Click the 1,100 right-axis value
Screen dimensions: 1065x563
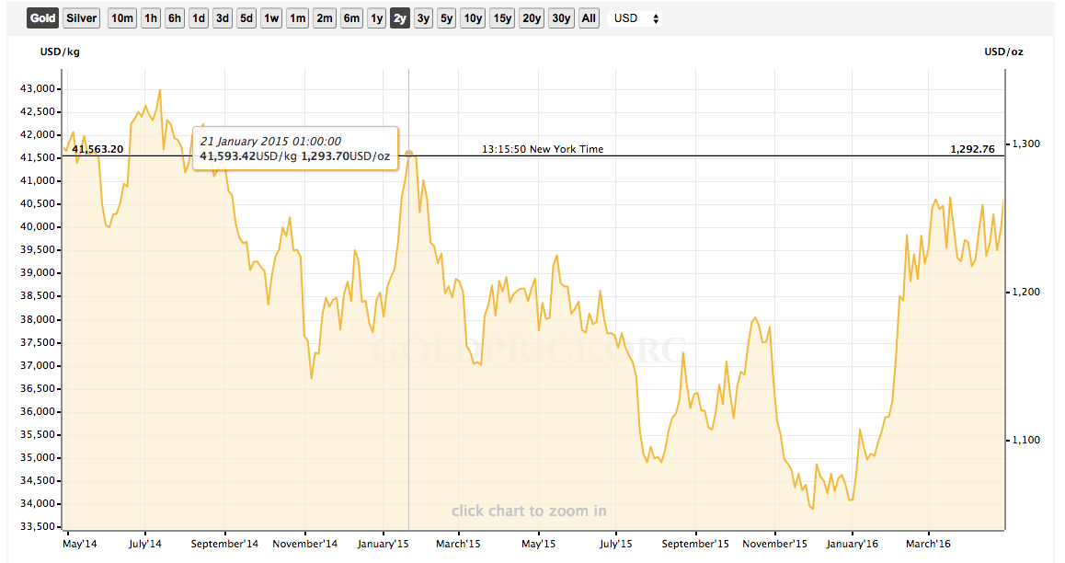[x=1026, y=440]
